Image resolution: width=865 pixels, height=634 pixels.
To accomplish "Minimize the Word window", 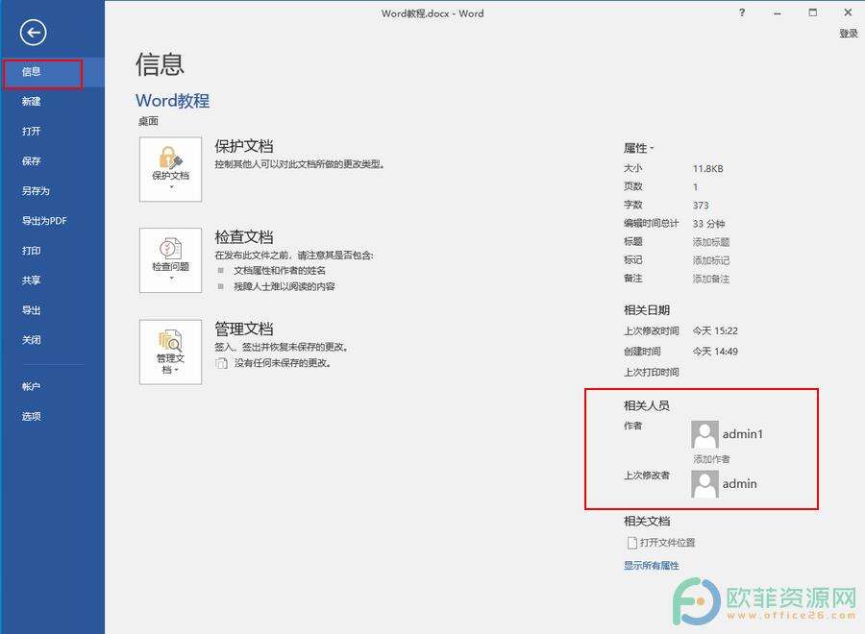I will [x=778, y=12].
